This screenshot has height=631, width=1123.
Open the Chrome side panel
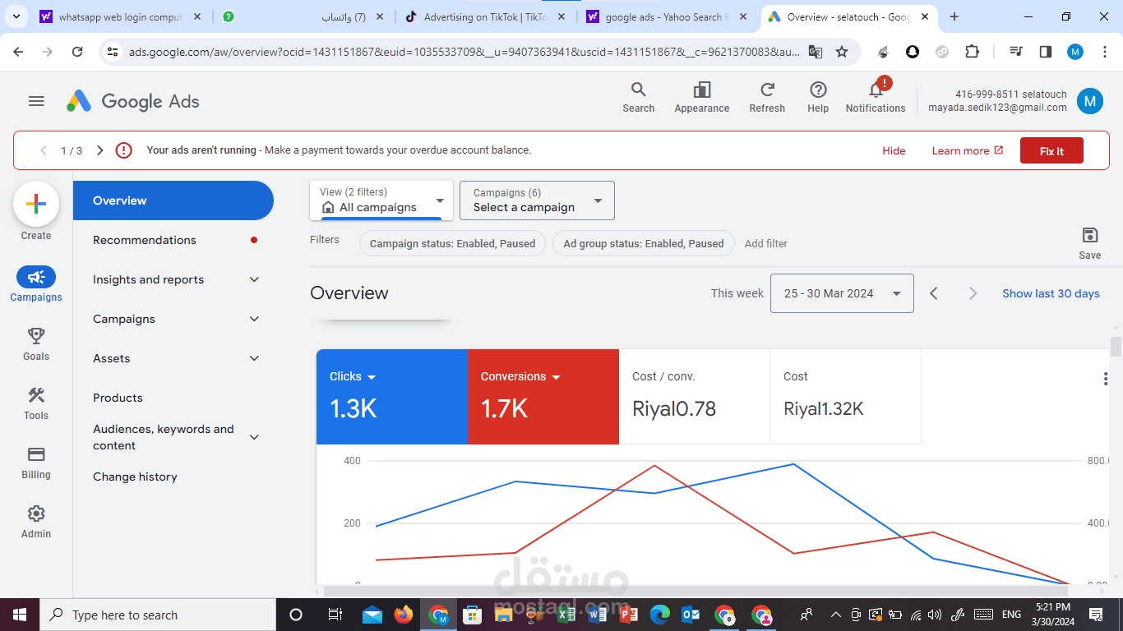click(x=1046, y=52)
